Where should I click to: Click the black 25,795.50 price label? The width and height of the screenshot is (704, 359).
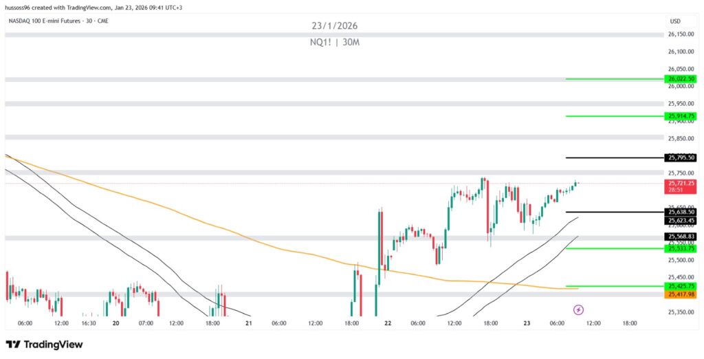pos(681,157)
